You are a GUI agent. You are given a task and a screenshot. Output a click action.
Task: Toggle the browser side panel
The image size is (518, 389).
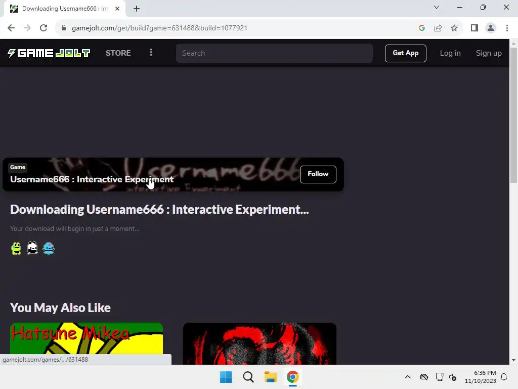click(x=474, y=28)
